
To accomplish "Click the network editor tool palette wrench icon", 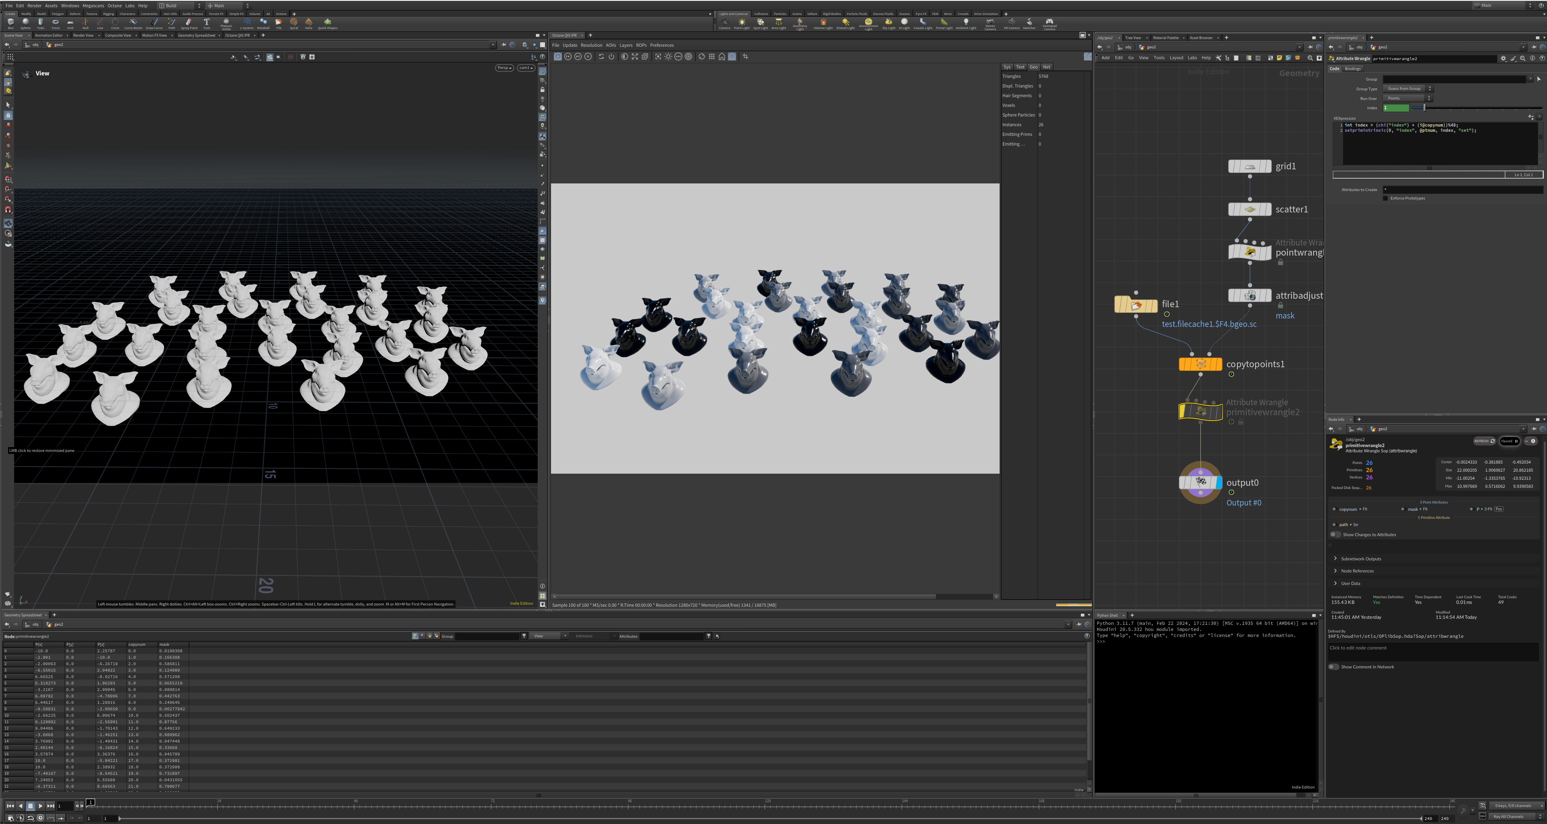I will (x=1218, y=58).
